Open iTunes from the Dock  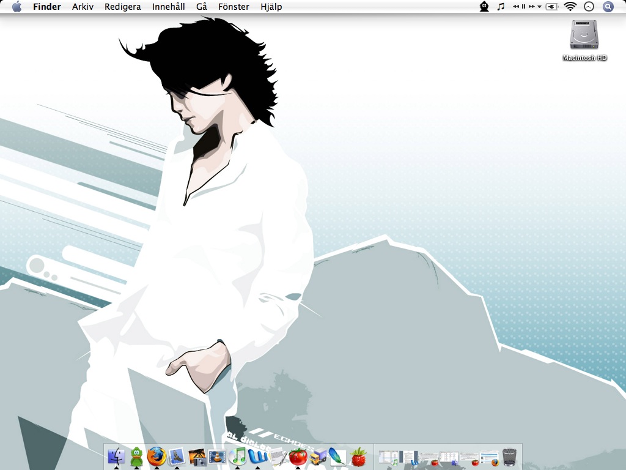238,457
